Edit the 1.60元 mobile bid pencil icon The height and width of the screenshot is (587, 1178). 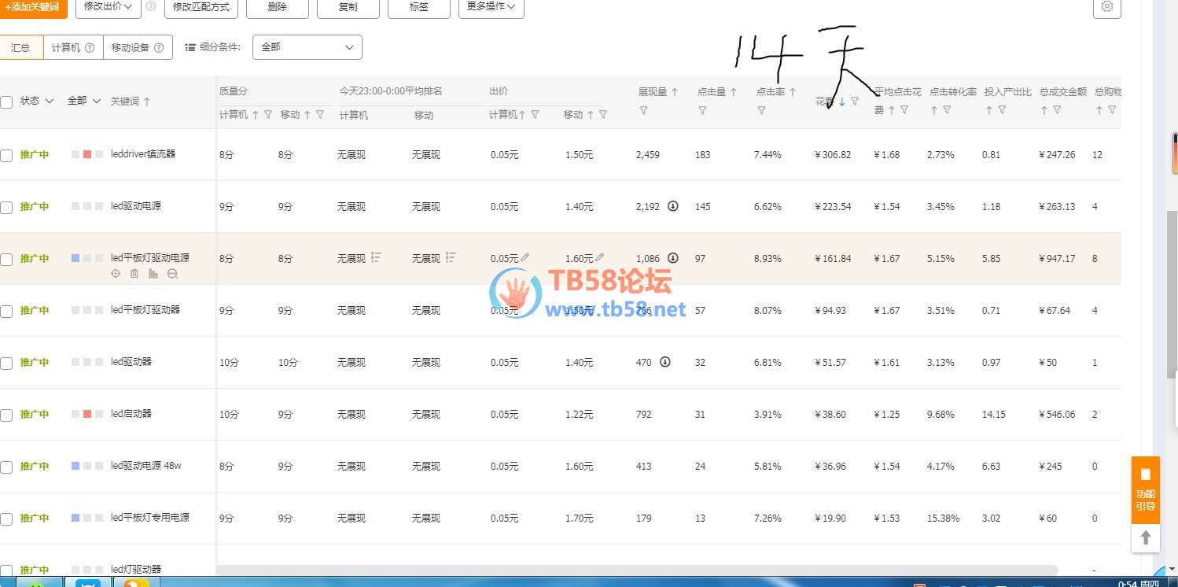pyautogui.click(x=600, y=257)
